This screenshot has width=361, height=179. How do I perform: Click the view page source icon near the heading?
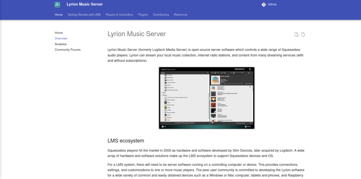click(x=296, y=34)
